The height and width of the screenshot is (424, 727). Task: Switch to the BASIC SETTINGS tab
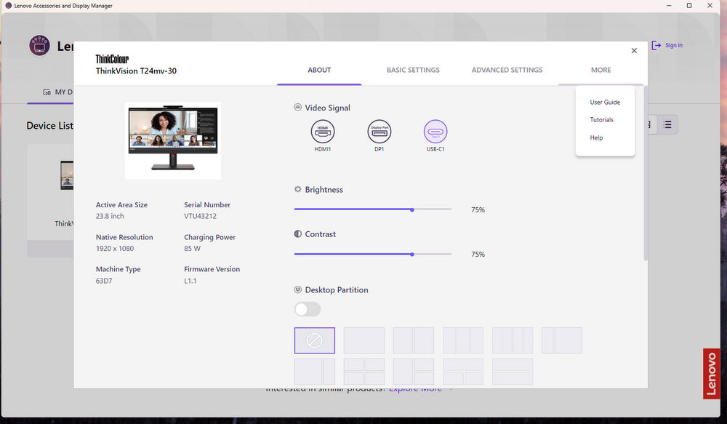pos(413,70)
